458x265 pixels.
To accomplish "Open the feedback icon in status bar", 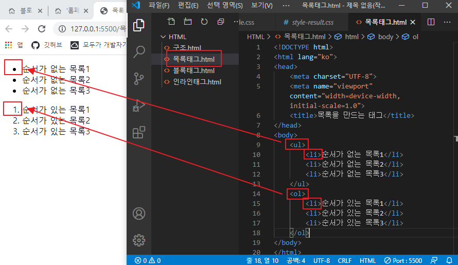I will pos(434,260).
